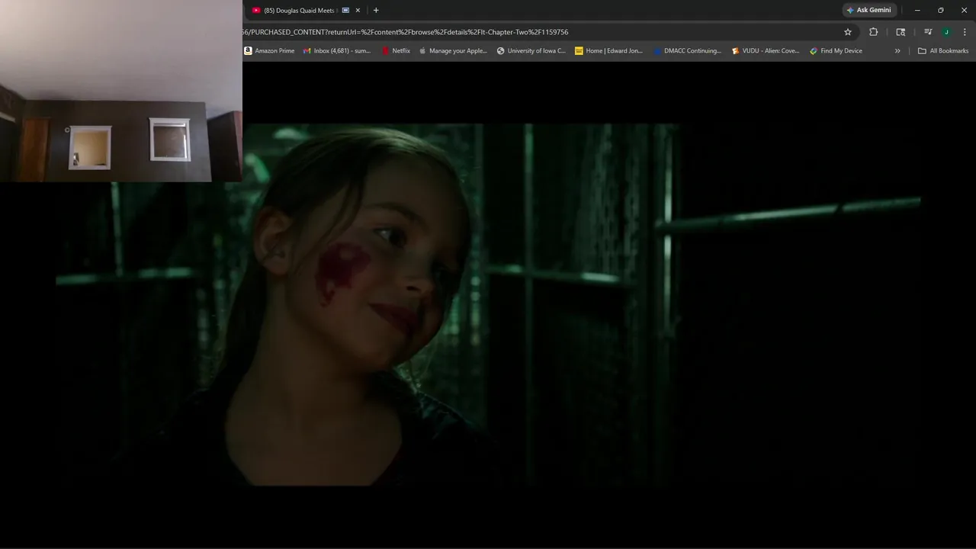This screenshot has height=549, width=976.
Task: Open the University of Iowa bookmark
Action: (x=531, y=51)
